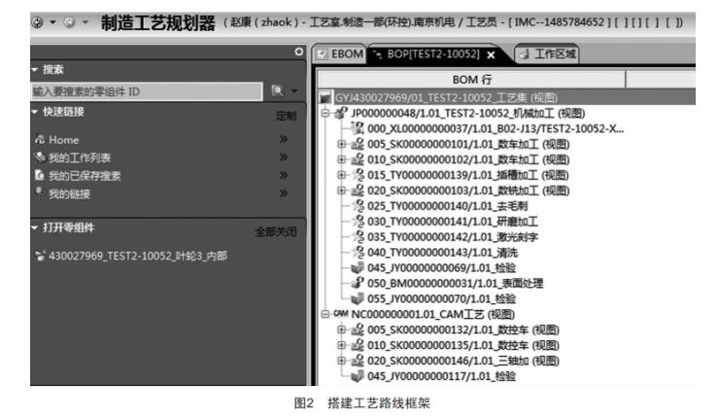Click the icon of 040_TY00000000143 清洗
Viewport: 719px width, 417px height.
click(x=358, y=253)
